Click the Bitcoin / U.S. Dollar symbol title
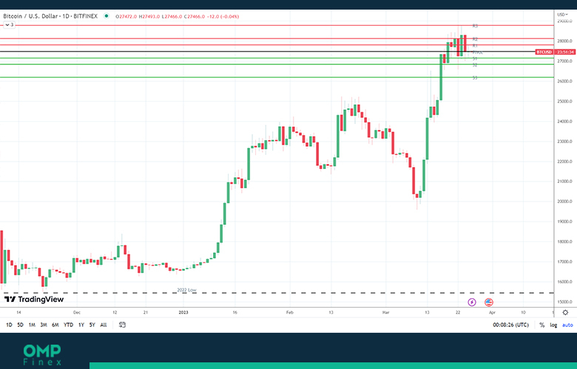The height and width of the screenshot is (369, 577). (x=50, y=16)
